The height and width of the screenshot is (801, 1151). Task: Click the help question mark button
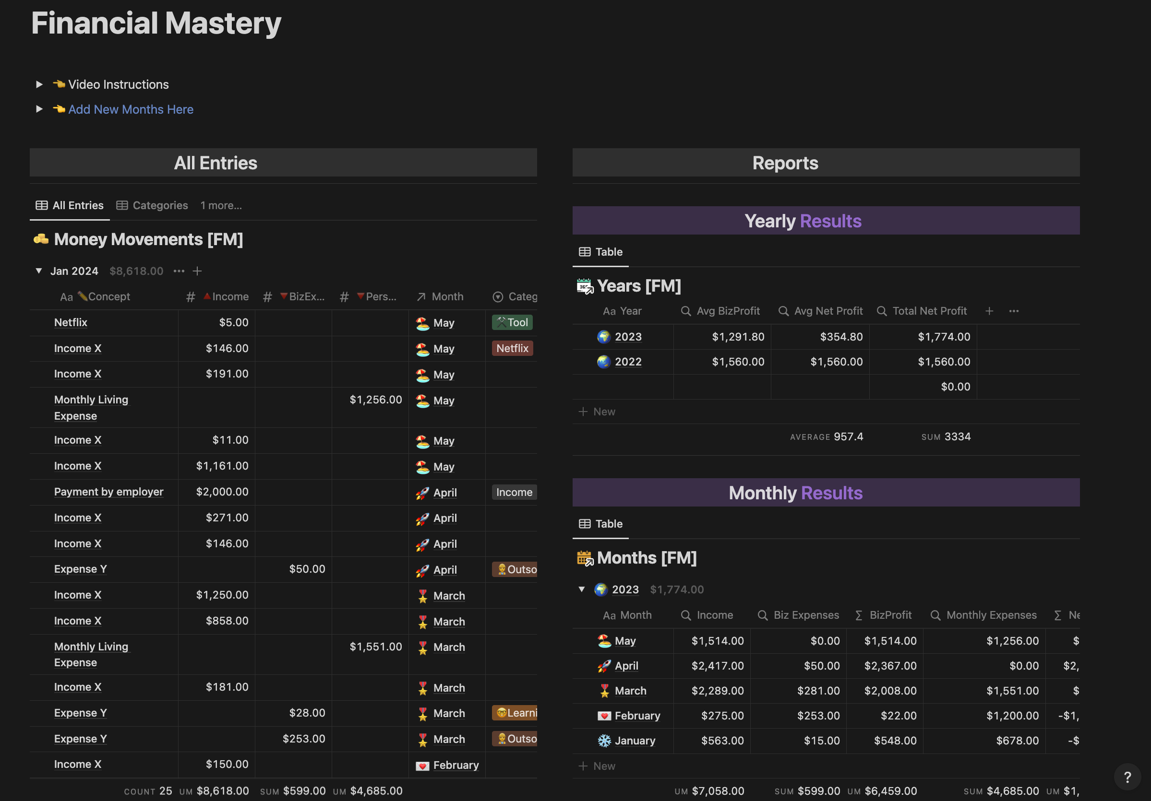point(1127,777)
